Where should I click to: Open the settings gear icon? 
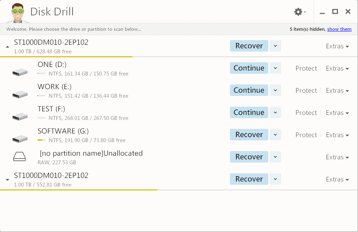coord(298,11)
